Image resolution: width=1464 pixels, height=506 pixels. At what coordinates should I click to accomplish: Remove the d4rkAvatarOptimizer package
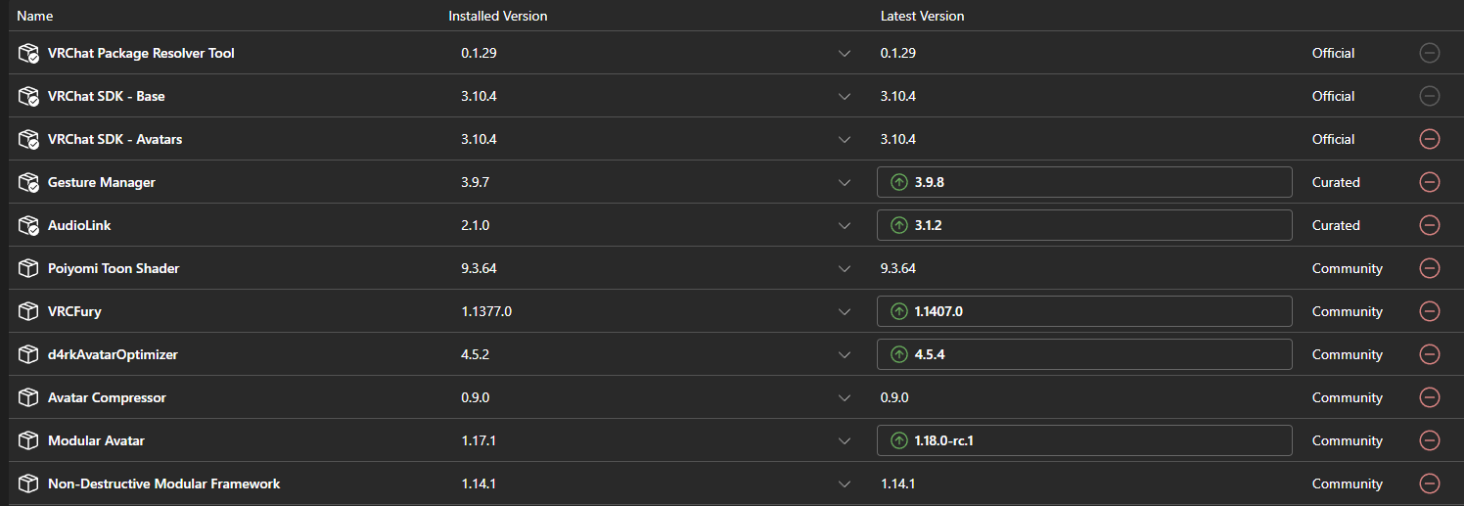1429,354
